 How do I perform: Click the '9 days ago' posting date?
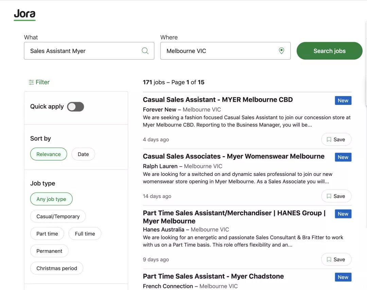(156, 259)
